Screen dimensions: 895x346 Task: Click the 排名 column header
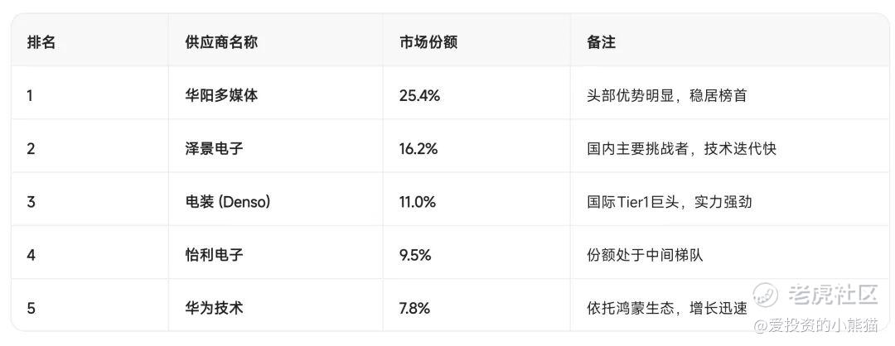pyautogui.click(x=41, y=42)
